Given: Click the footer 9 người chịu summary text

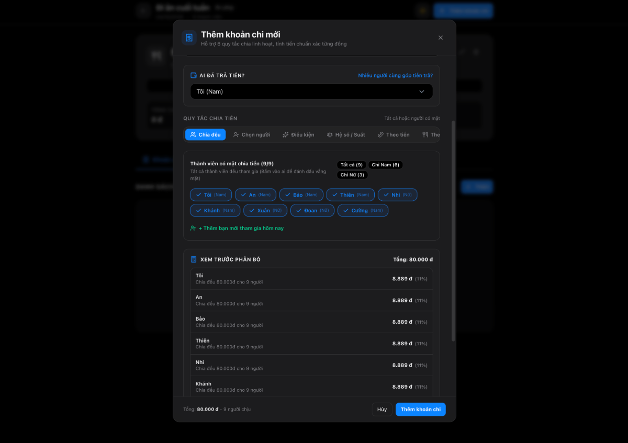Looking at the screenshot, I should [x=237, y=410].
